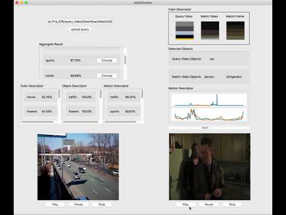Select the Match Video color swatch
This screenshot has height=215, width=286.
click(210, 30)
